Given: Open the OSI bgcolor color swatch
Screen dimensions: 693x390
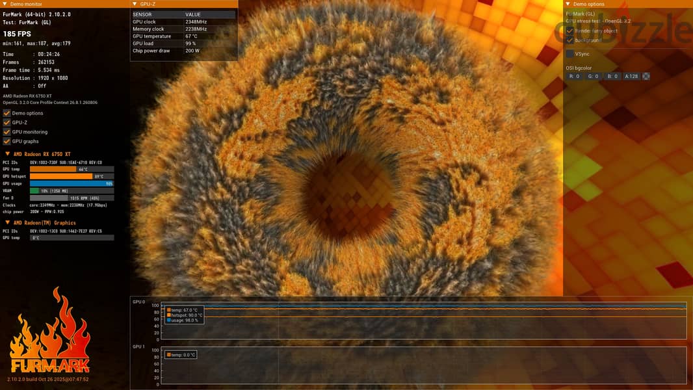Looking at the screenshot, I should coord(646,77).
